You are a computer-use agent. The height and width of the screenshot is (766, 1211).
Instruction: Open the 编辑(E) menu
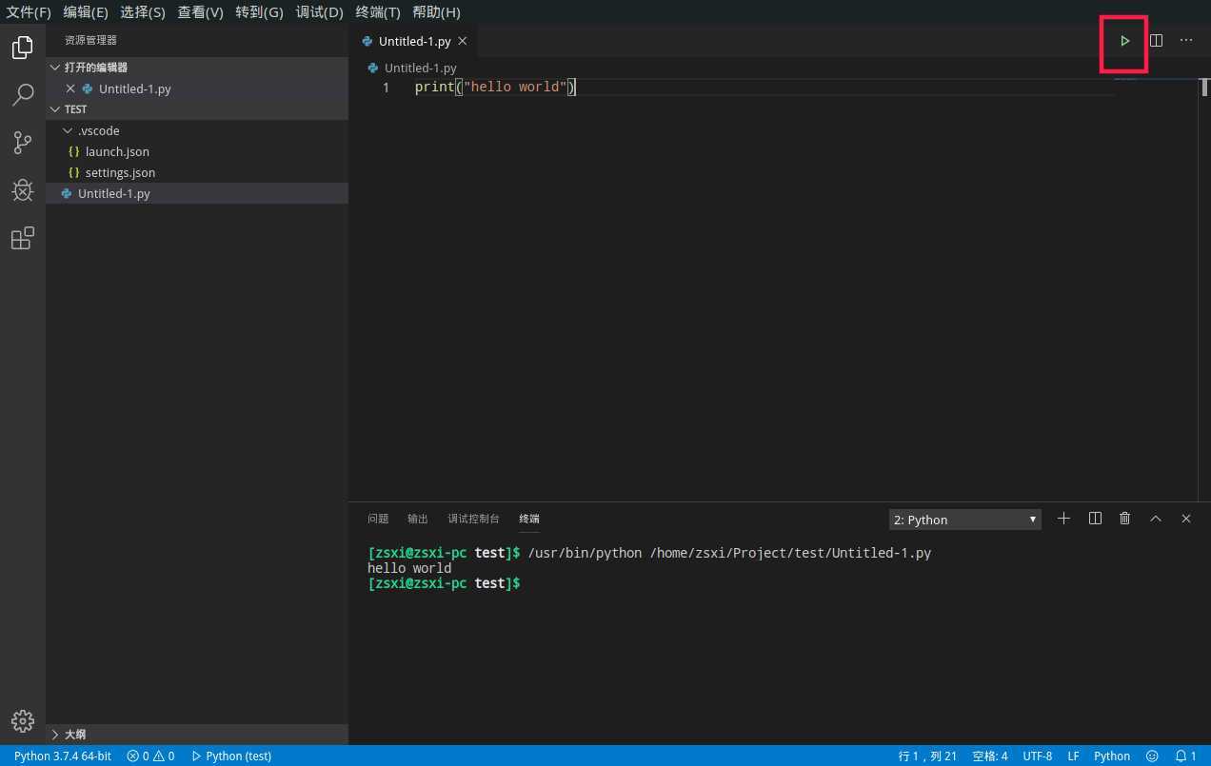point(86,12)
